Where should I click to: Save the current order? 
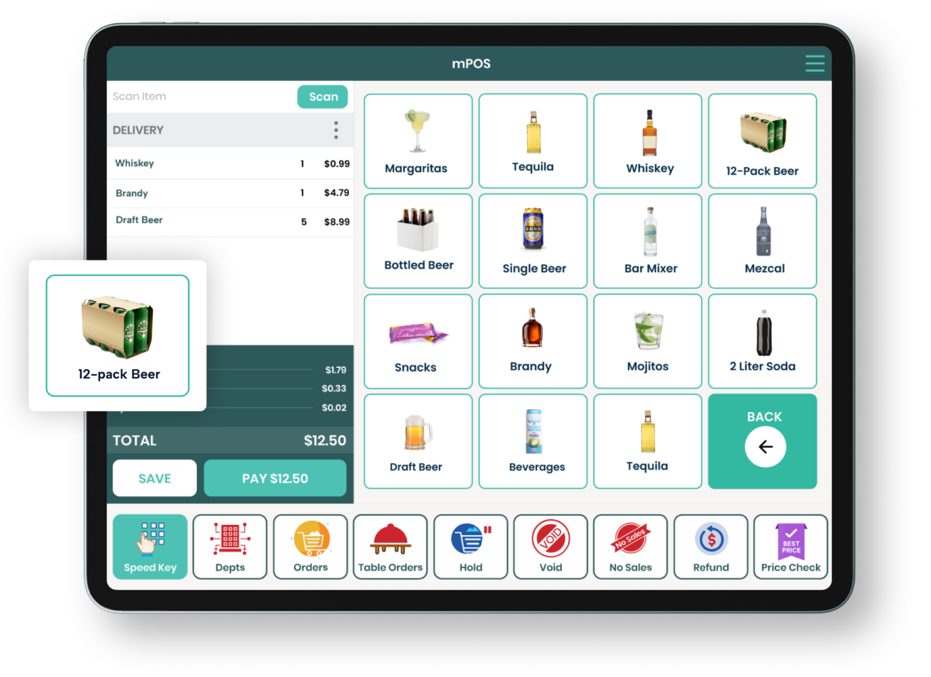point(155,478)
